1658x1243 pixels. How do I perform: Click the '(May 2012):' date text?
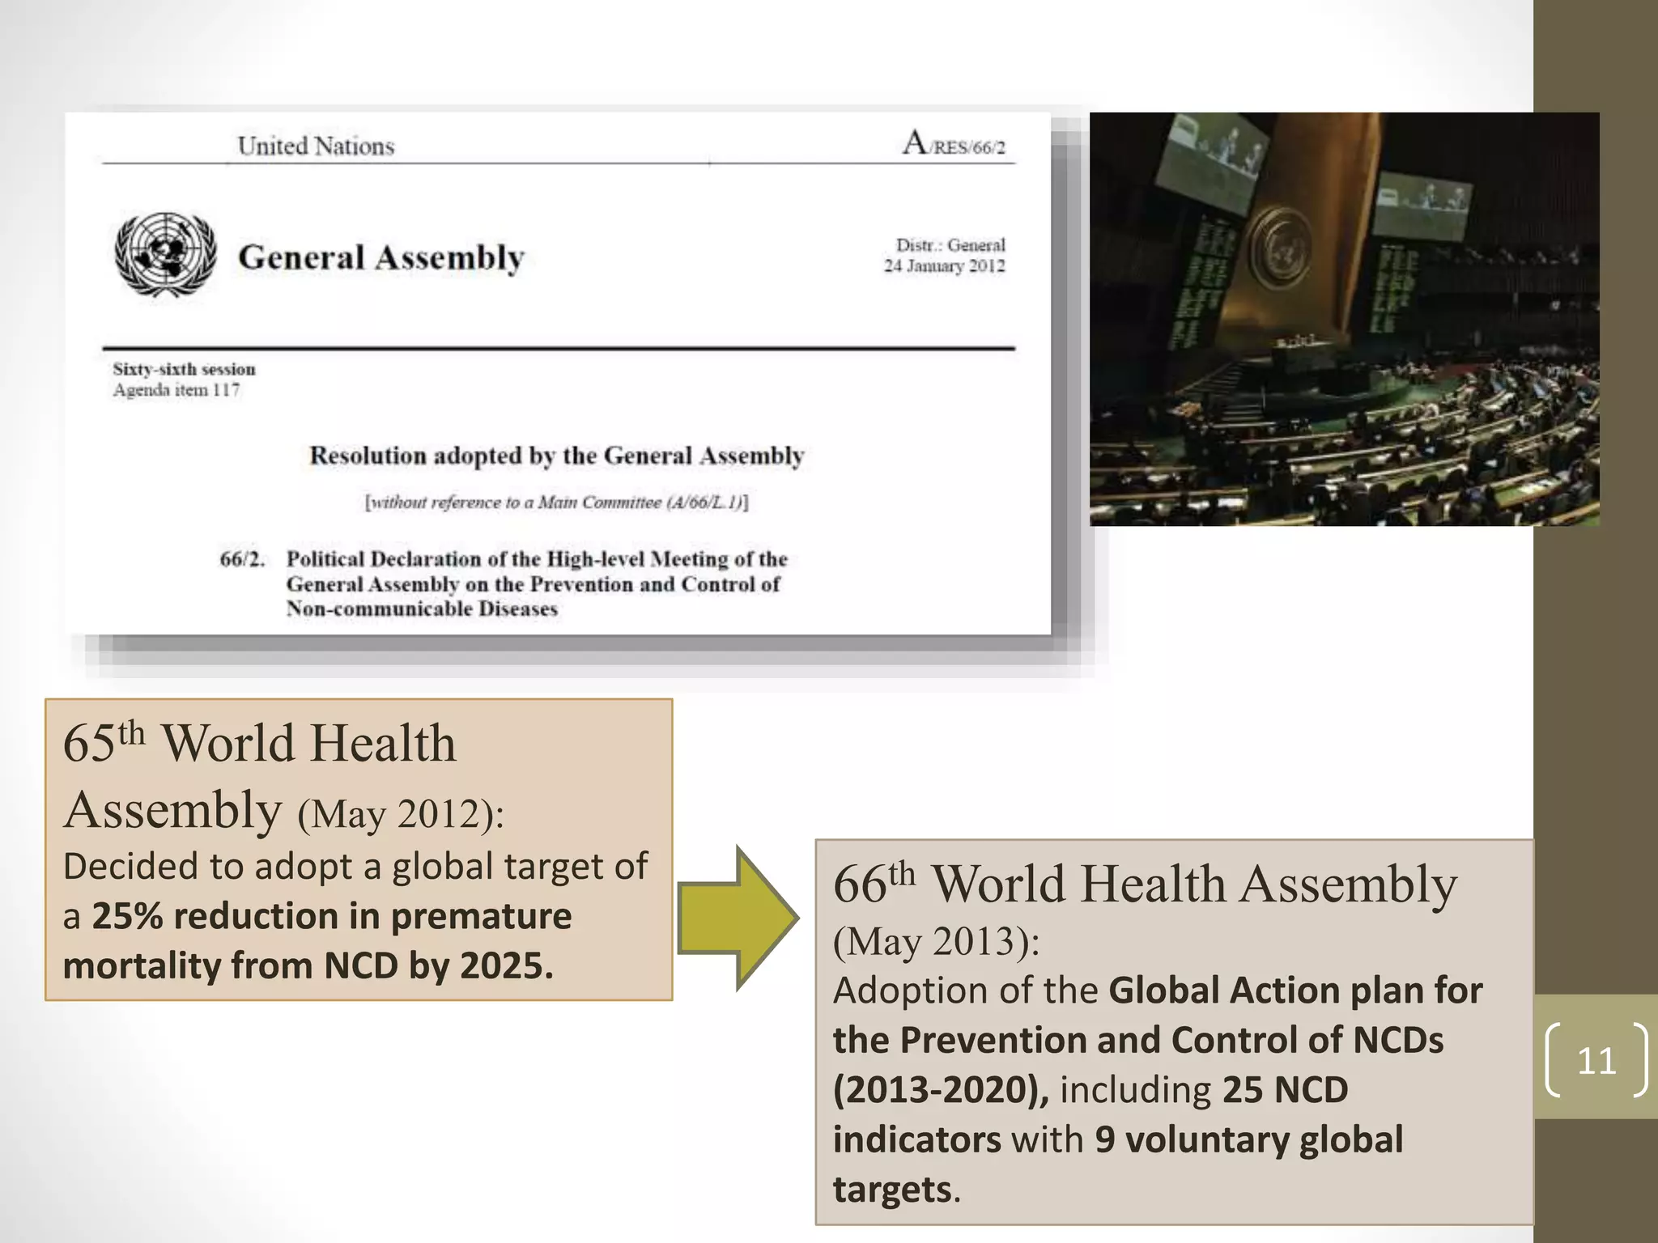(401, 813)
